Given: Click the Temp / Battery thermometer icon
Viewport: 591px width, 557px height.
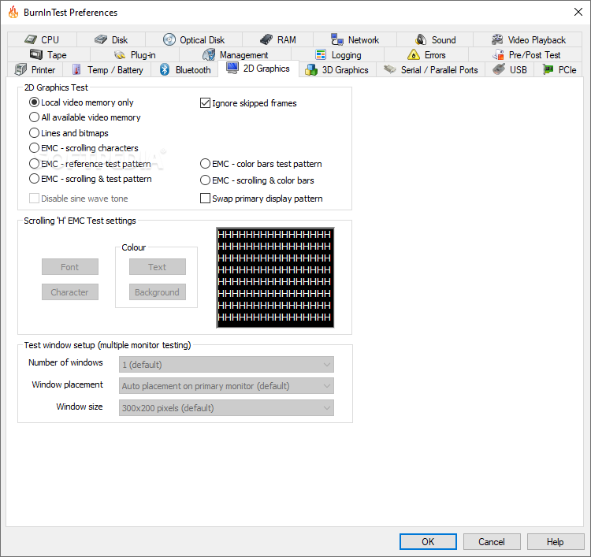Looking at the screenshot, I should [76, 69].
